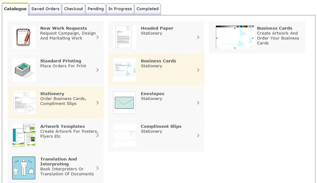Click the Stationery category thumbnail icon
317x183 pixels.
point(24,102)
